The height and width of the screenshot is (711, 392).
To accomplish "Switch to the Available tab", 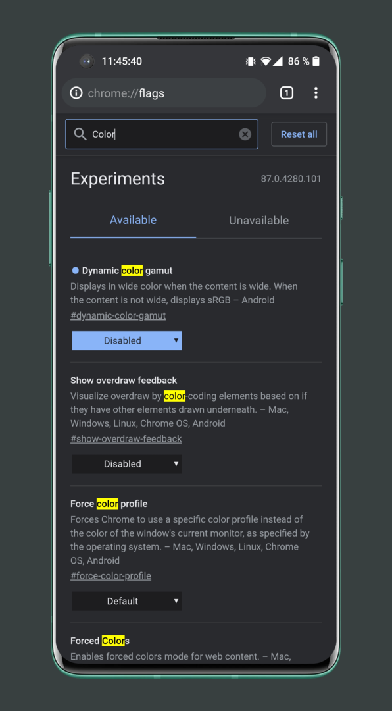I will pos(134,220).
